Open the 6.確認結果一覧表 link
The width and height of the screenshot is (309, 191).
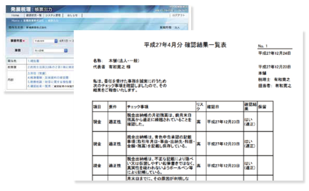pyautogui.click(x=39, y=86)
